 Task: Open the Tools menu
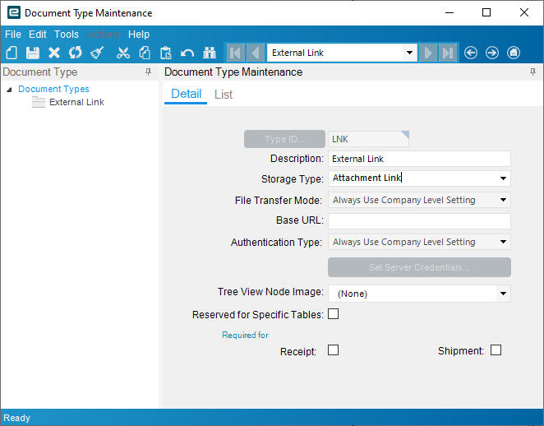pos(67,35)
